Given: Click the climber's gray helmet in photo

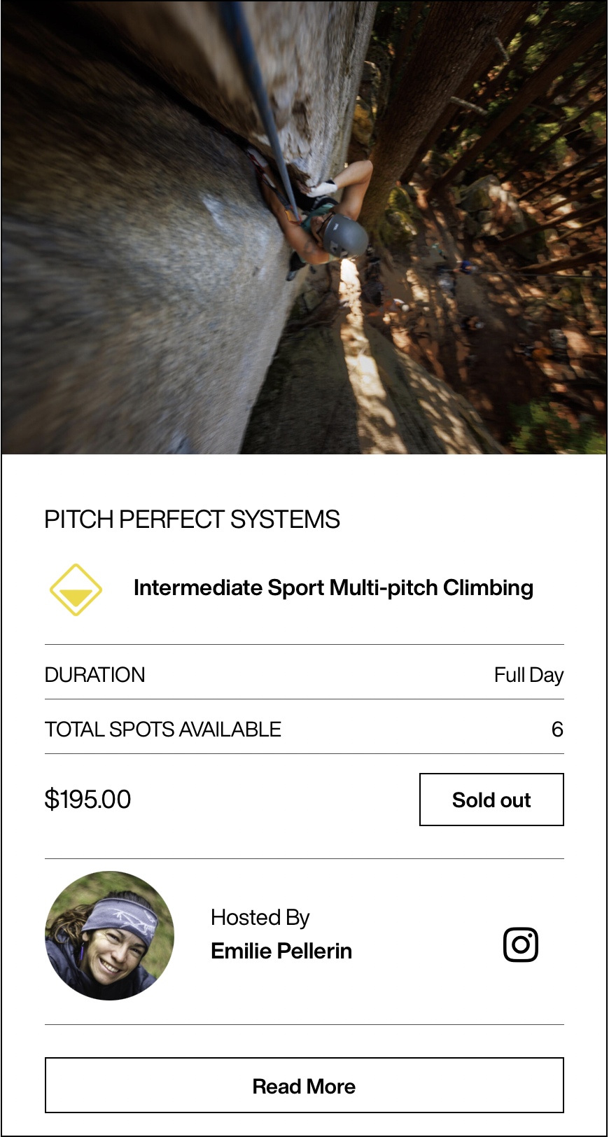Looking at the screenshot, I should tap(345, 236).
